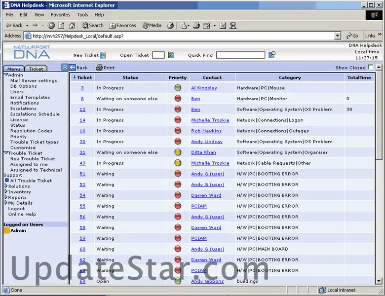
Task: Click the green priority icon for ticket 3
Action: pyautogui.click(x=178, y=88)
